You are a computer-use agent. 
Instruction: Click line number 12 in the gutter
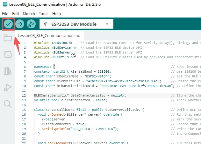click(24, 95)
